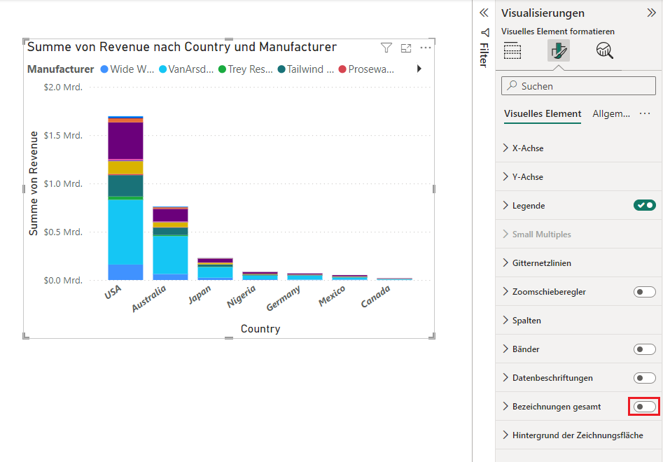Turn on Bezeichnungen gesamt toggle
The width and height of the screenshot is (663, 462).
pyautogui.click(x=644, y=407)
